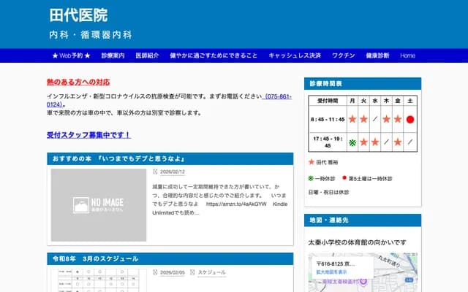Click the star icon for Monday morning
The width and height of the screenshot is (468, 292).
click(352, 119)
